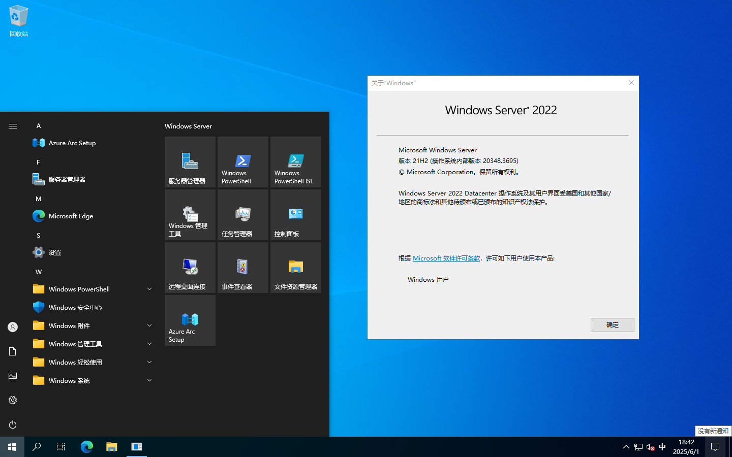This screenshot has height=457, width=732.
Task: Open the Start menu hamburger menu
Action: (x=12, y=126)
